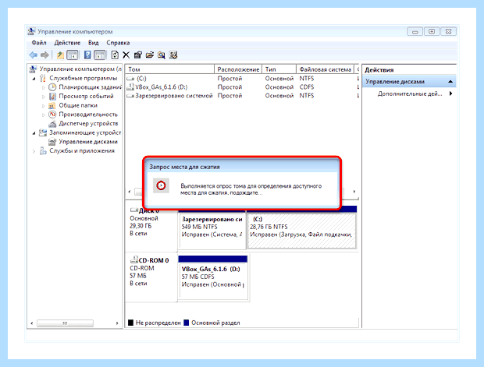Screen dimensions: 484x367
Task: Sort by the Том column header
Action: (169, 69)
